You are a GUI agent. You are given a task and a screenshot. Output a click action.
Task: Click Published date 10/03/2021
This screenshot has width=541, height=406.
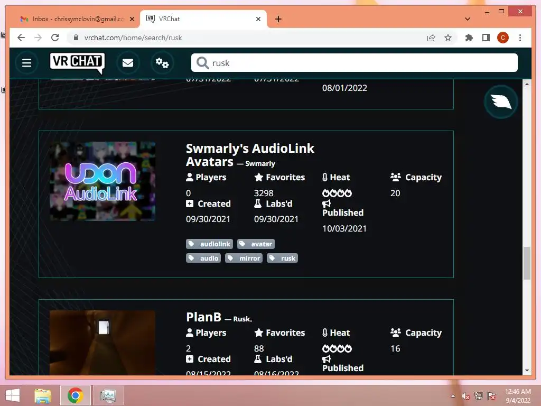pyautogui.click(x=344, y=228)
